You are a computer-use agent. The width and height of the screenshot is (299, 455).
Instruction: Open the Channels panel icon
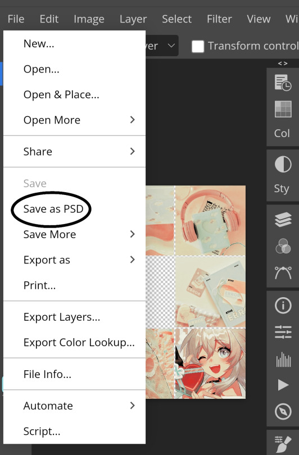tap(283, 246)
